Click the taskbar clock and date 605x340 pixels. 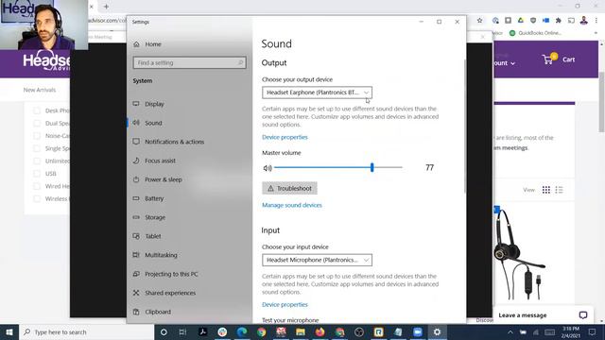(x=571, y=331)
